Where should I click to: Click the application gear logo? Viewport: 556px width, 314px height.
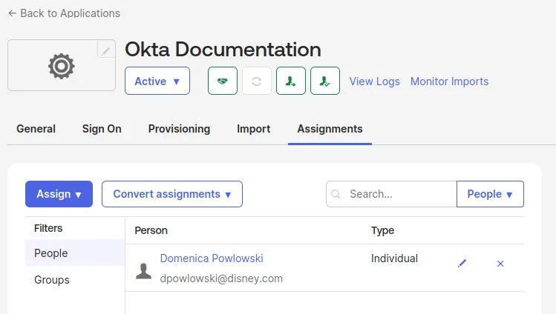[62, 66]
